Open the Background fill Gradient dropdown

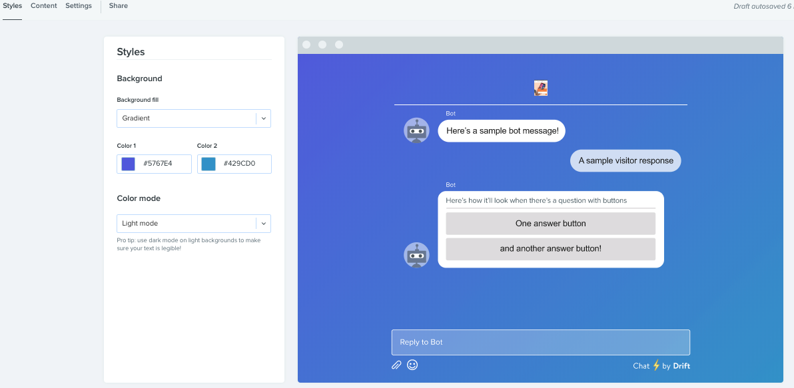pos(194,118)
